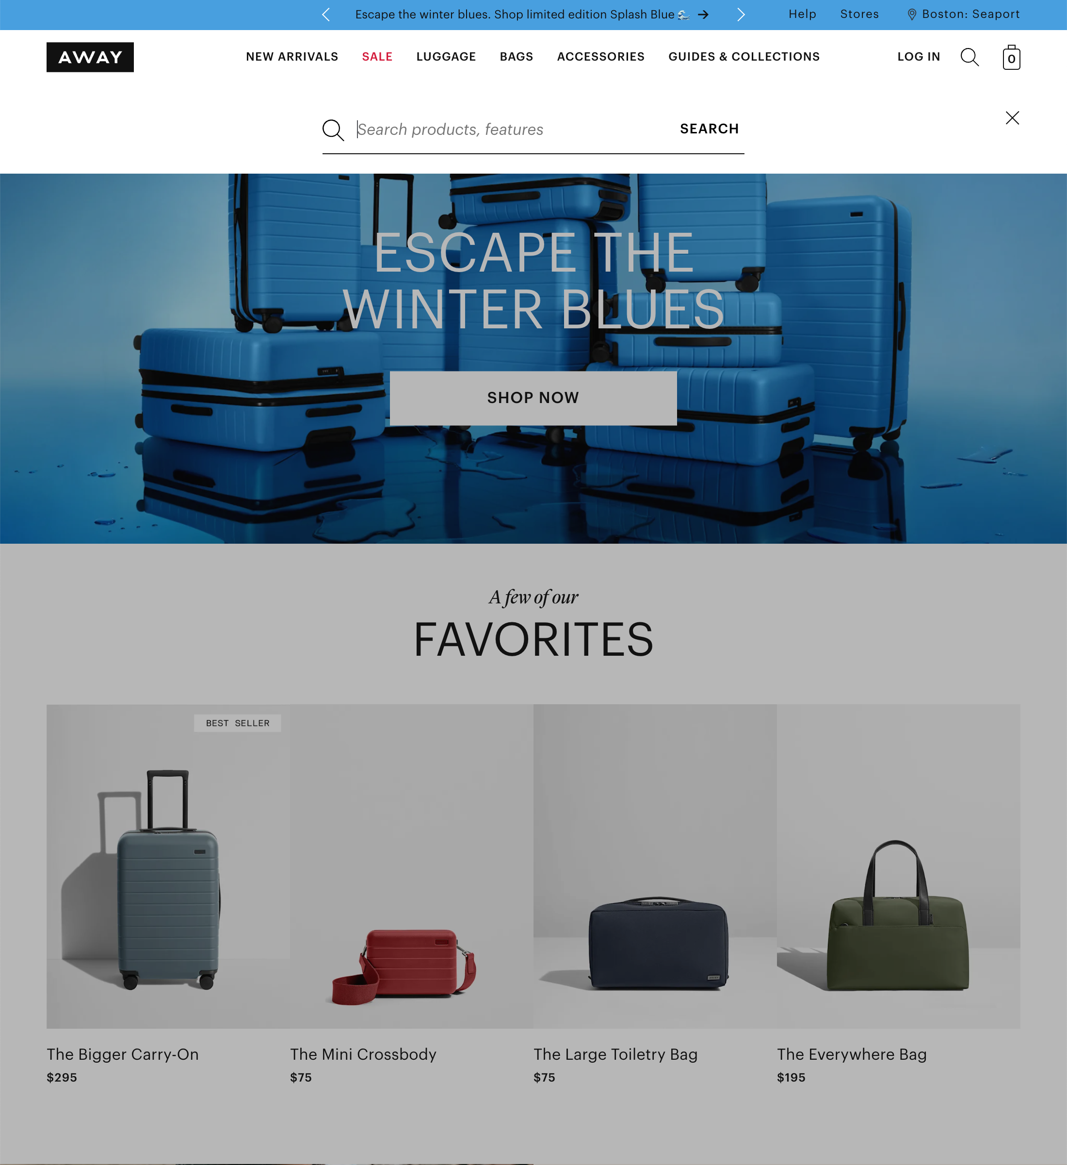Show next announcement with right chevron

[x=741, y=15]
